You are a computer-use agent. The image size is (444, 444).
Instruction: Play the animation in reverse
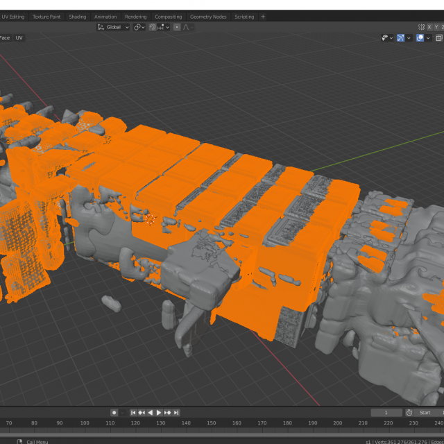[151, 413]
